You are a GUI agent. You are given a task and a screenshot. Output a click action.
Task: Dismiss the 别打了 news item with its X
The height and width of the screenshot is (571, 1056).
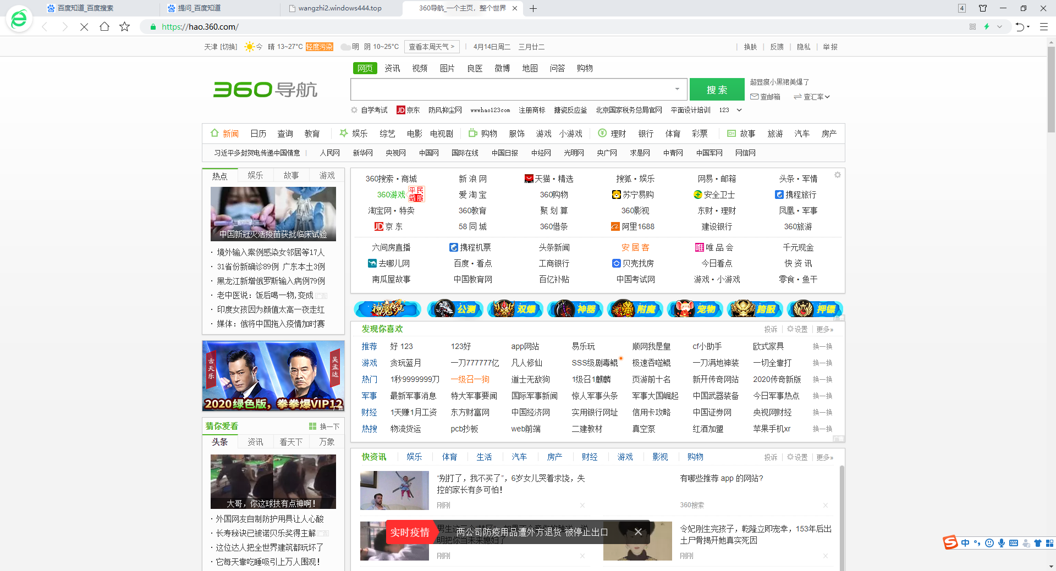coord(582,505)
